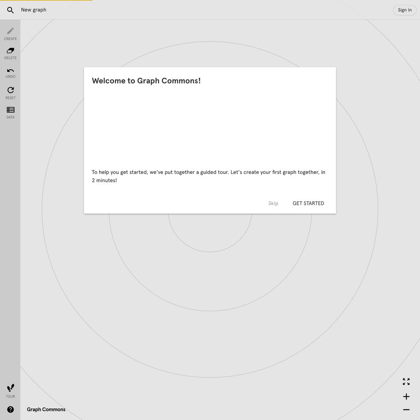This screenshot has width=420, height=420.
Task: Fit graph to screen with expand icon
Action: click(406, 381)
